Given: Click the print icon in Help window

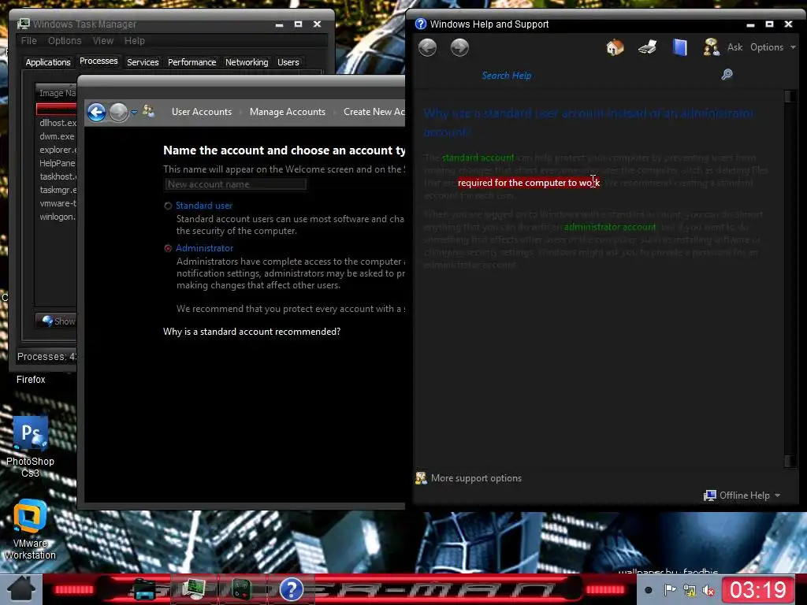Looking at the screenshot, I should click(648, 47).
